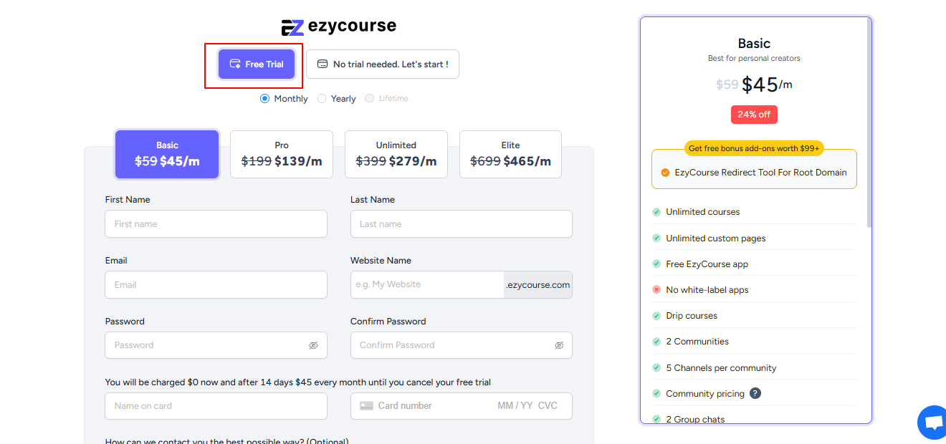
Task: Click the green check beside 2 Group chats
Action: (656, 420)
